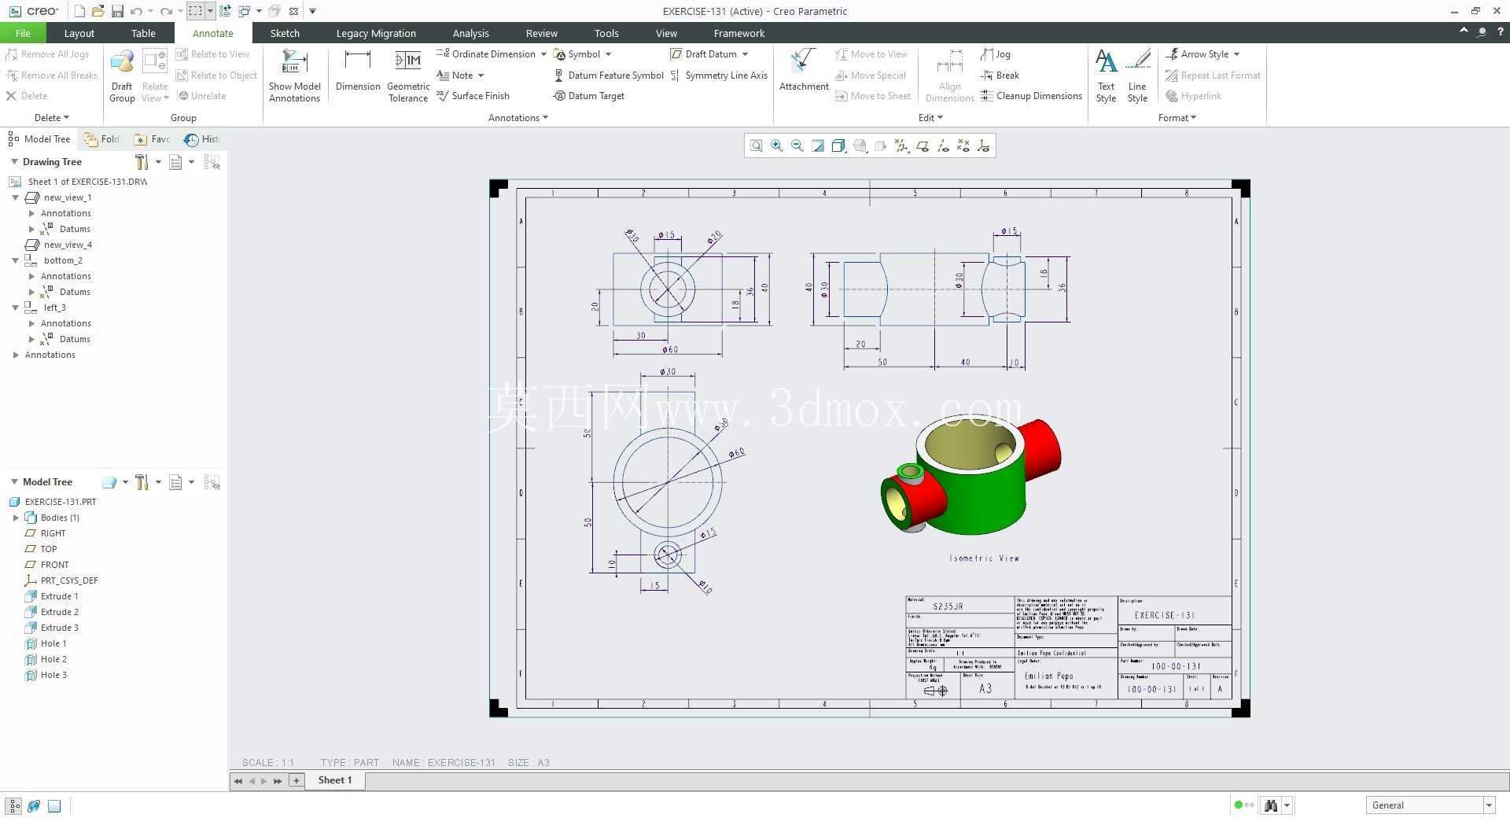Open the Line Style tool

coord(1137,76)
